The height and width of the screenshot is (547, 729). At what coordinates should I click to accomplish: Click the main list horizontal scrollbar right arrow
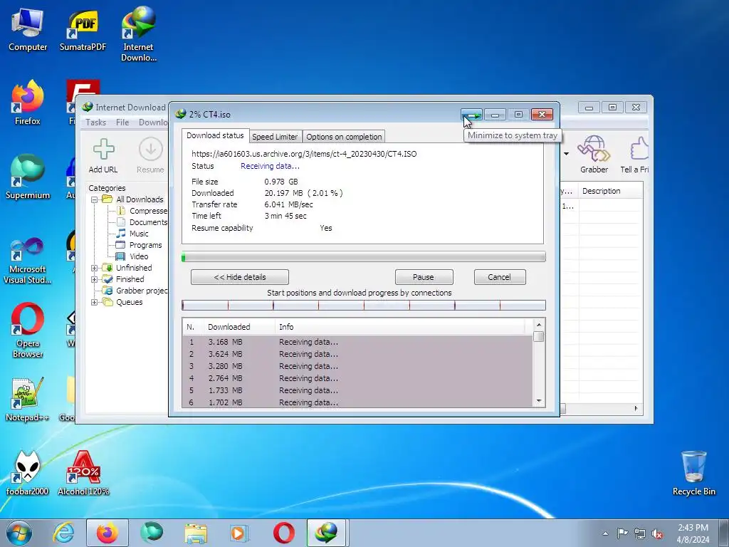(x=636, y=408)
